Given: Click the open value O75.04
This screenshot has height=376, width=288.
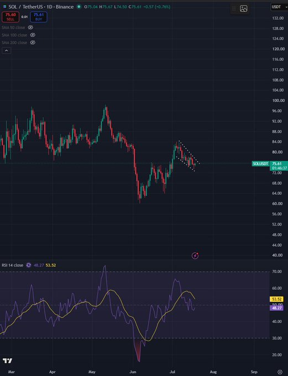Looking at the screenshot, I should coord(91,7).
